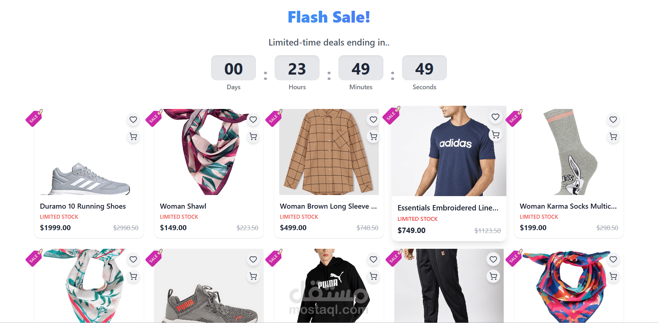Viewport: 658px width, 323px height.
Task: Wishlist the Woman Brown Long Sleeve shirt
Action: [x=373, y=120]
